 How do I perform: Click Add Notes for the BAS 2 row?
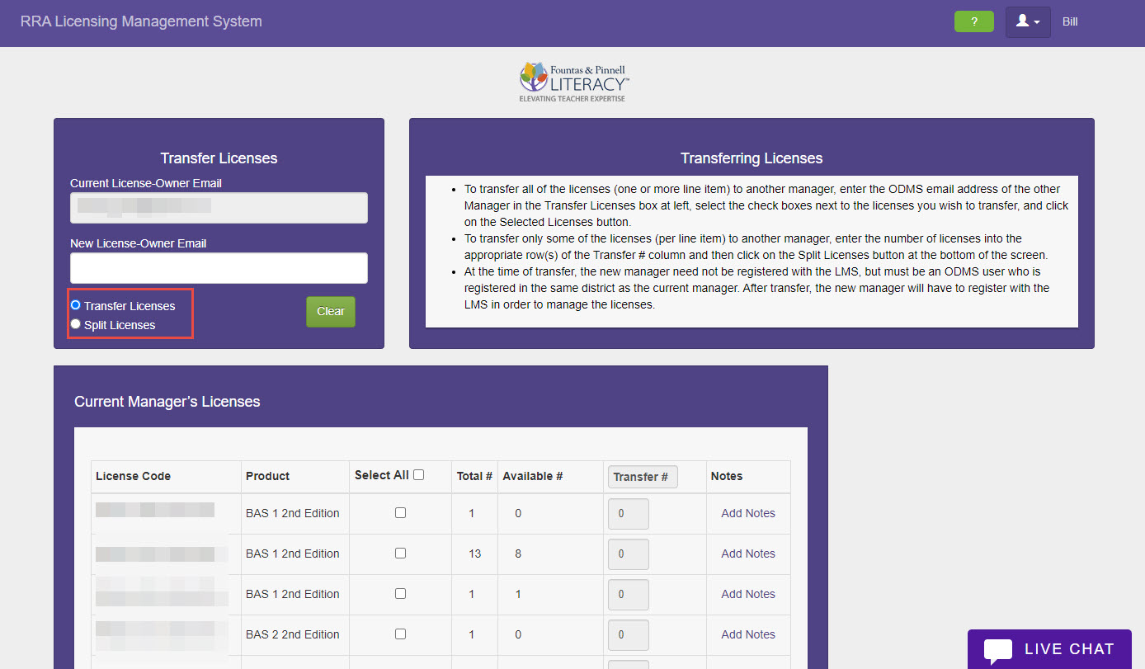point(747,634)
